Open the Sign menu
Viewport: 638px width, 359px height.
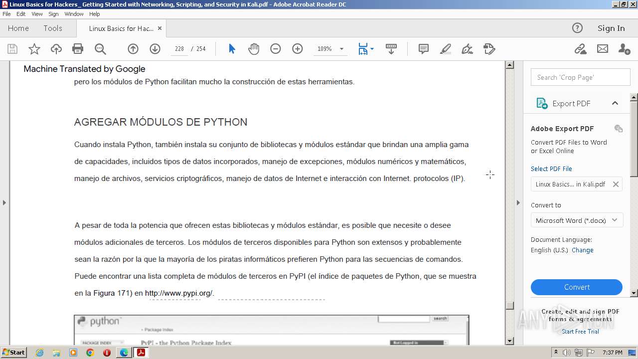pos(53,14)
